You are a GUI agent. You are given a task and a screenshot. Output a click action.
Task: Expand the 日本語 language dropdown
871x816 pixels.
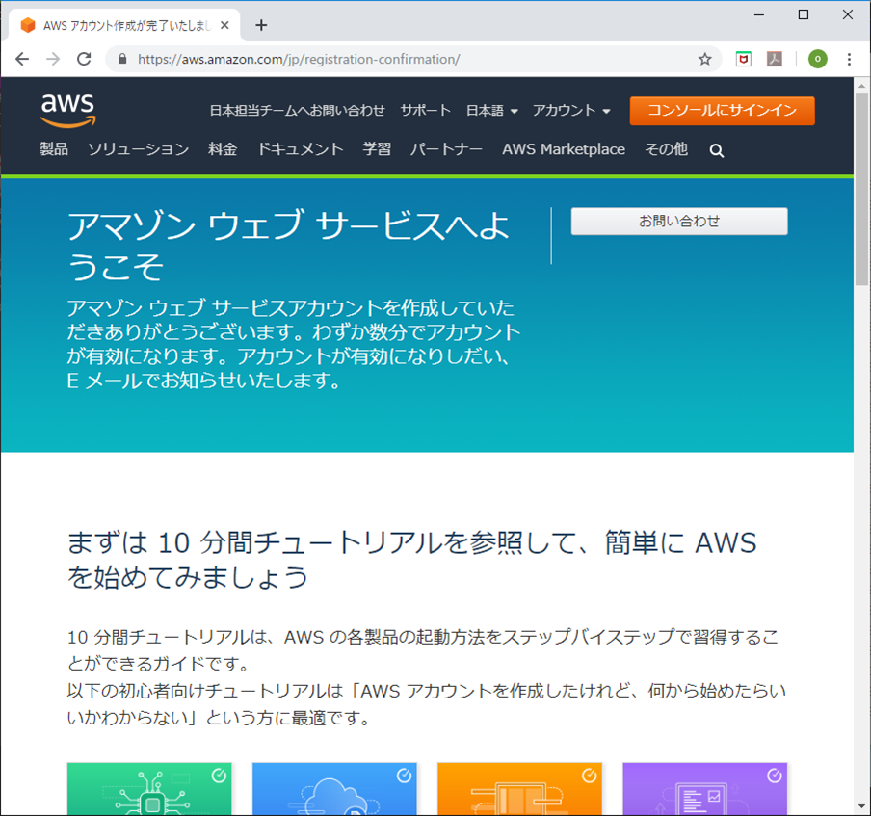[x=492, y=111]
